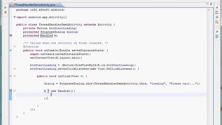Click the boxed Handler type name
Viewport: 222px width, 125px height.
(x=46, y=35)
